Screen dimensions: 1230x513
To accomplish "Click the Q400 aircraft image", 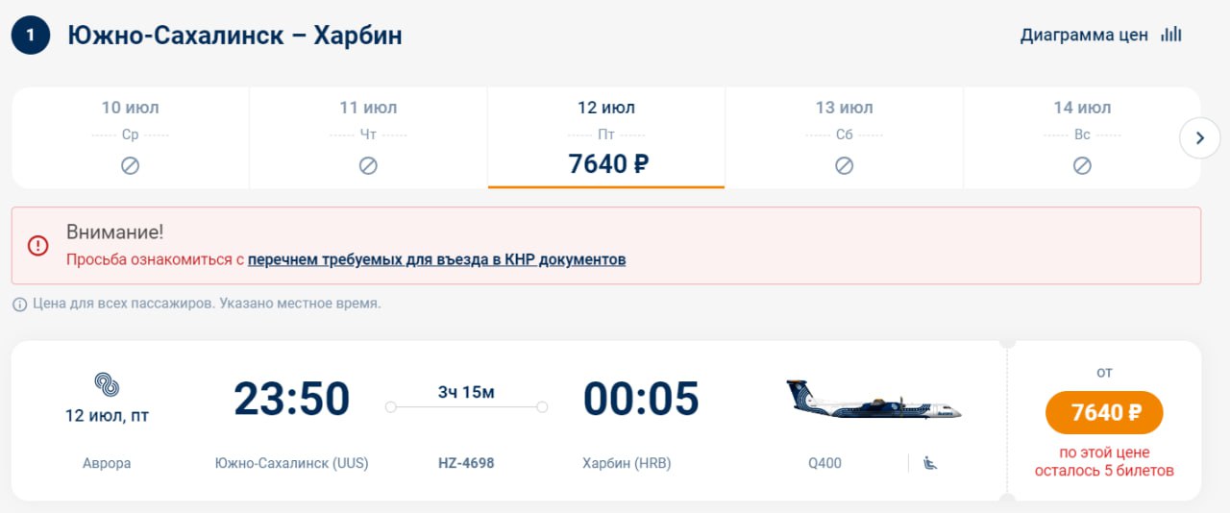I will pyautogui.click(x=873, y=399).
